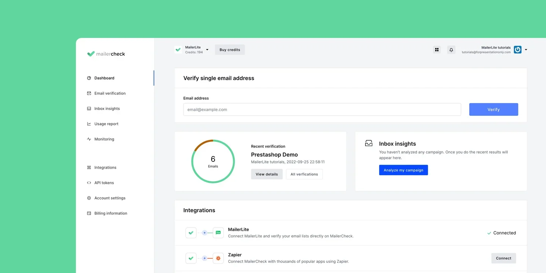Open Email verification in sidebar

[110, 93]
